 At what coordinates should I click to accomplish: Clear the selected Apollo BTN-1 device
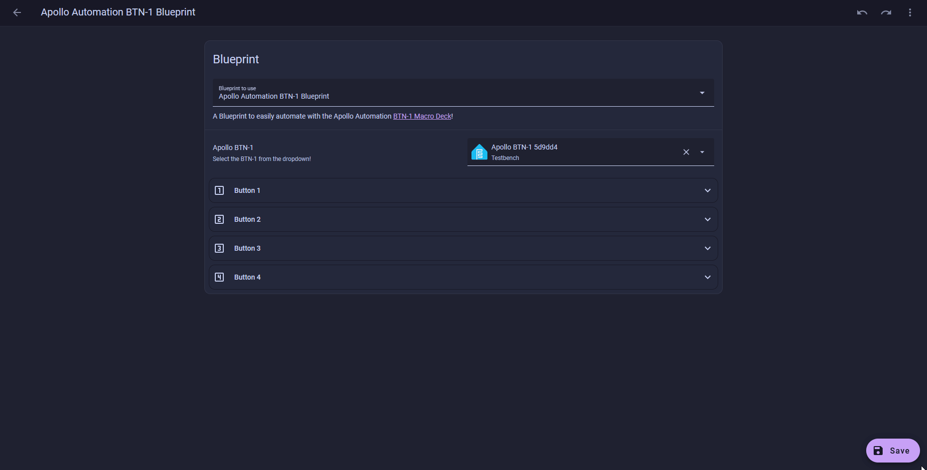point(686,152)
